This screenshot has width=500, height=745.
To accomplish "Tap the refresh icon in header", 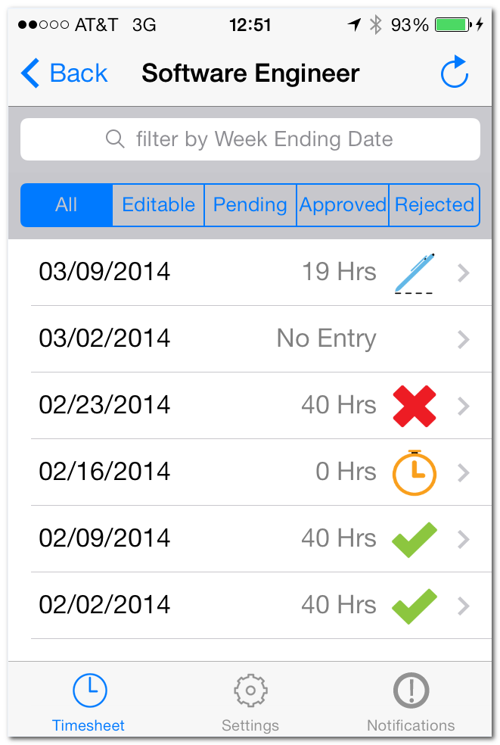I will pyautogui.click(x=455, y=72).
